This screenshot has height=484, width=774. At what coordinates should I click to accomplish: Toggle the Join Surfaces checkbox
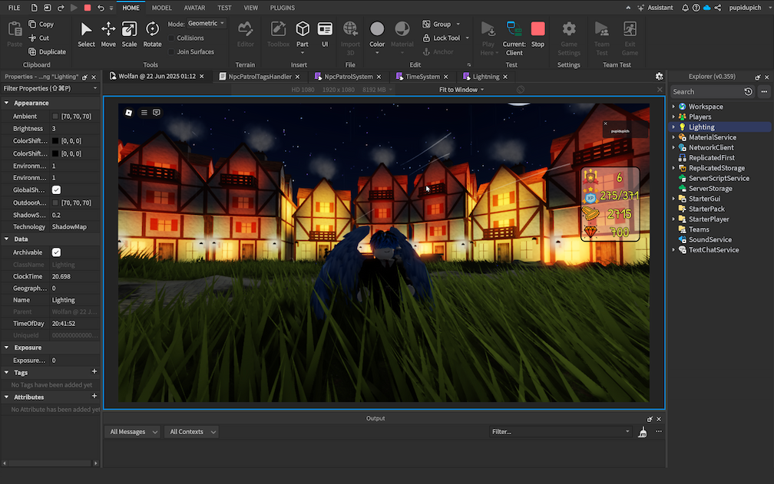tap(172, 51)
